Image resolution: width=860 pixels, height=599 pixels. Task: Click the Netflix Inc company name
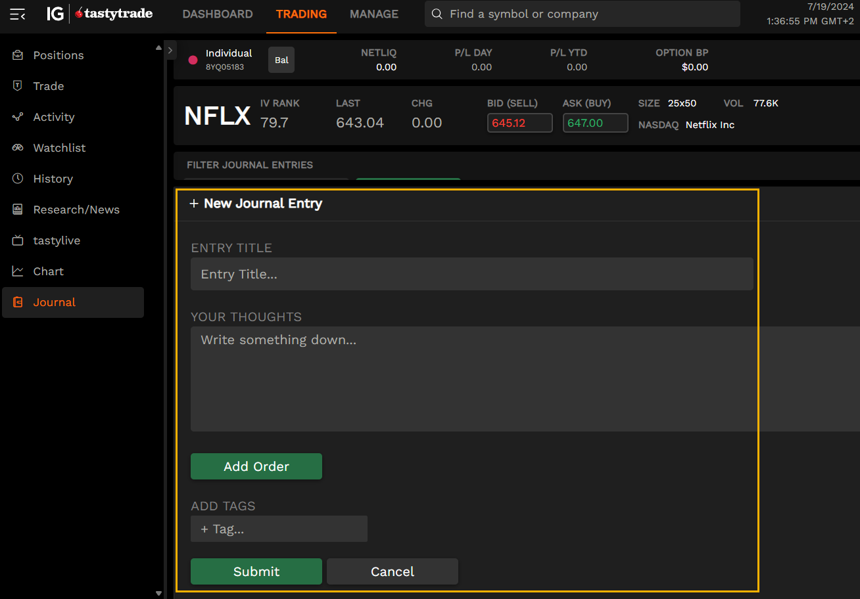tap(710, 125)
